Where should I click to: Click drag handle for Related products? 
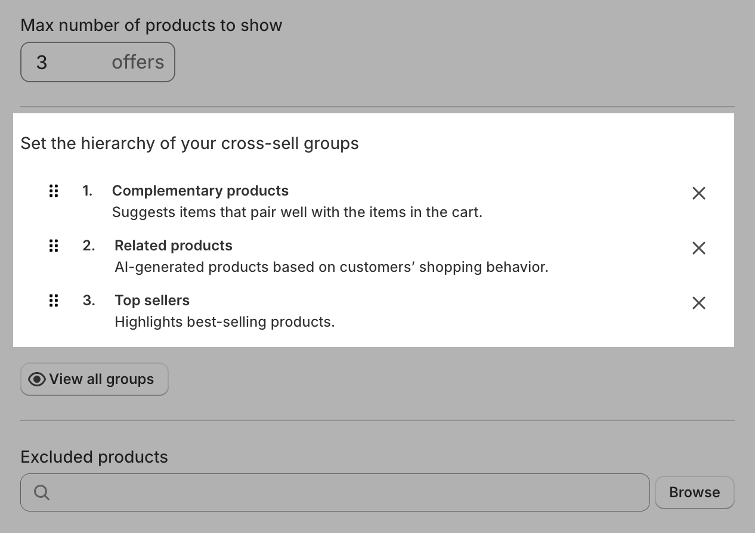tap(54, 246)
